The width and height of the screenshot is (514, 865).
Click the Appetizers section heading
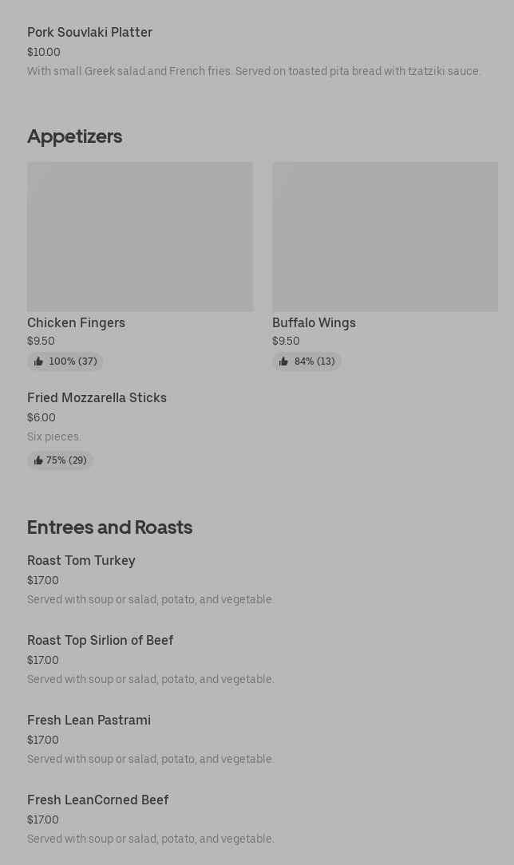(74, 136)
